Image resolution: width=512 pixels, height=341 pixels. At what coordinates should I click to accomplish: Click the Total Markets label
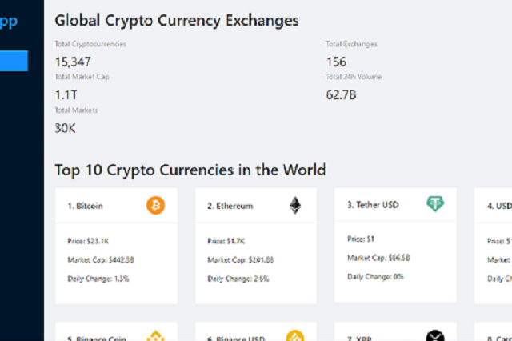[x=76, y=110]
